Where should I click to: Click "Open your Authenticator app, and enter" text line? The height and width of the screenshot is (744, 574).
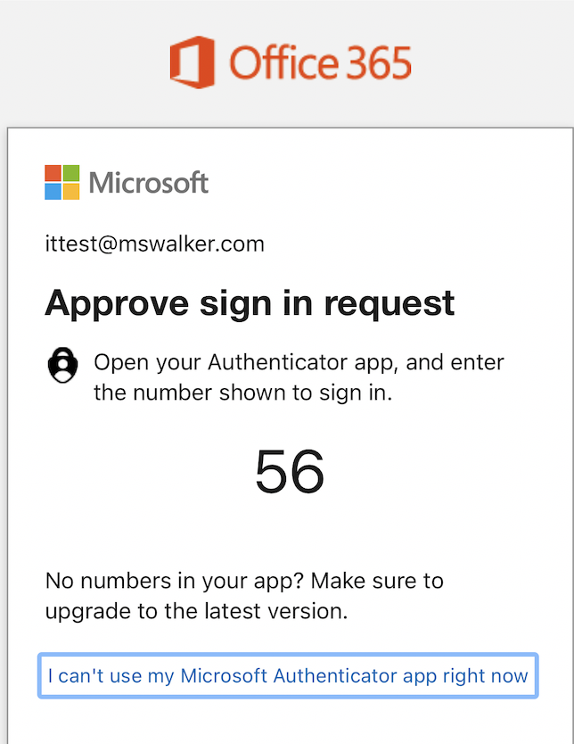[x=299, y=363]
